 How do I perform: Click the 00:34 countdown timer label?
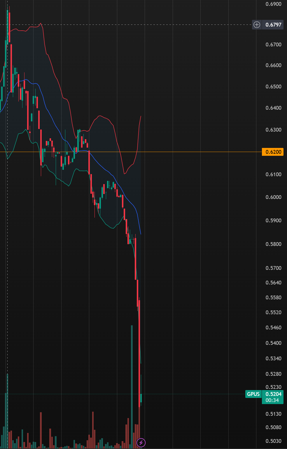272,400
